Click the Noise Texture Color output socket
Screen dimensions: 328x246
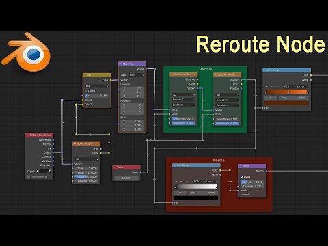click(100, 153)
